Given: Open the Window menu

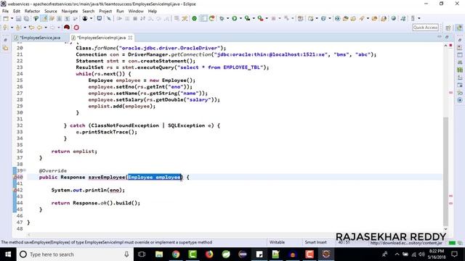Looking at the screenshot, I should pyautogui.click(x=136, y=12).
